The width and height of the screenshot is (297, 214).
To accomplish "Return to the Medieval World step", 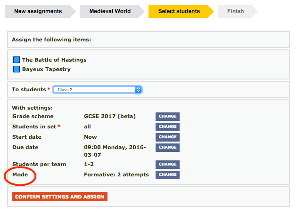I will 111,11.
